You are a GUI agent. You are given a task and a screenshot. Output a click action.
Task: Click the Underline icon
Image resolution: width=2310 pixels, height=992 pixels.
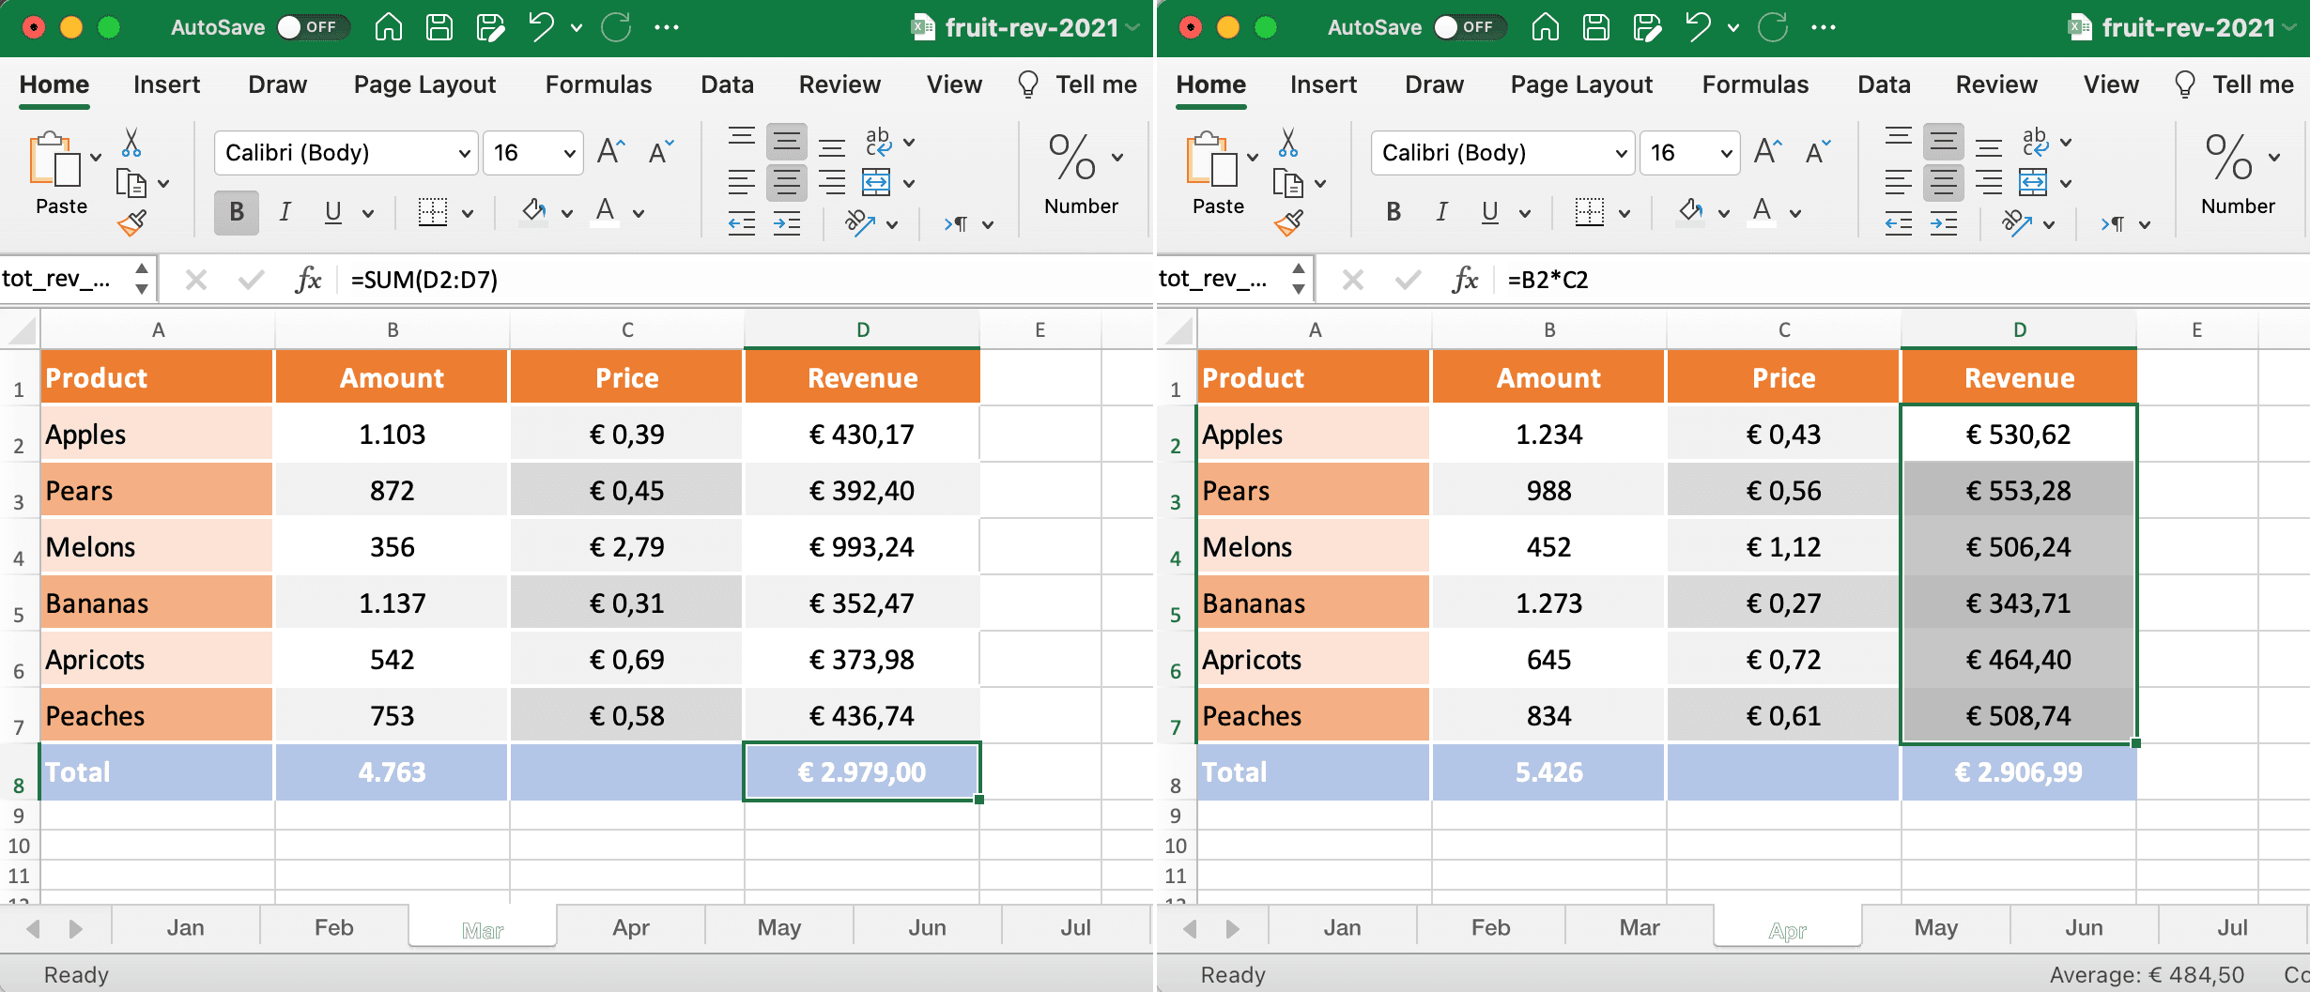(333, 212)
